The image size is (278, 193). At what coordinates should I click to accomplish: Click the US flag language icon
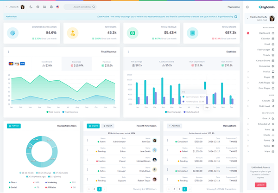(58, 7)
